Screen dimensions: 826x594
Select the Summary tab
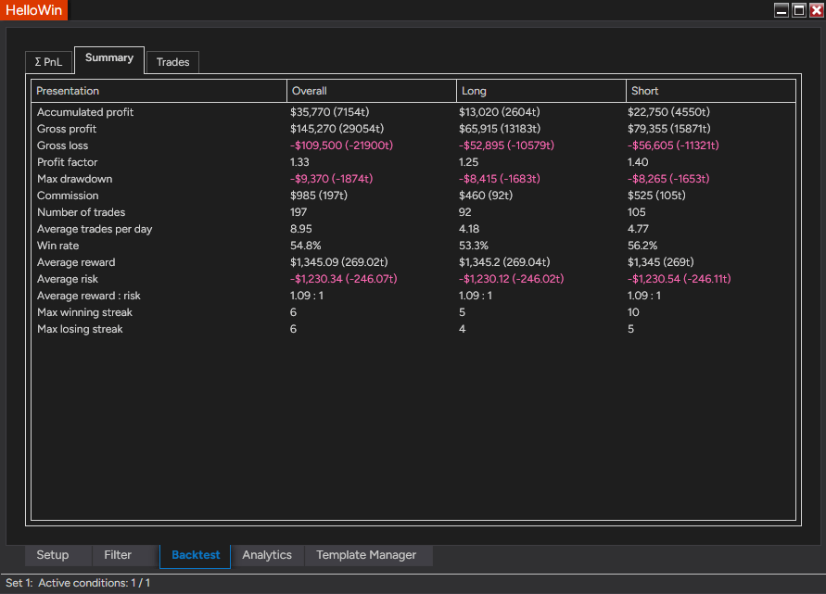[109, 59]
